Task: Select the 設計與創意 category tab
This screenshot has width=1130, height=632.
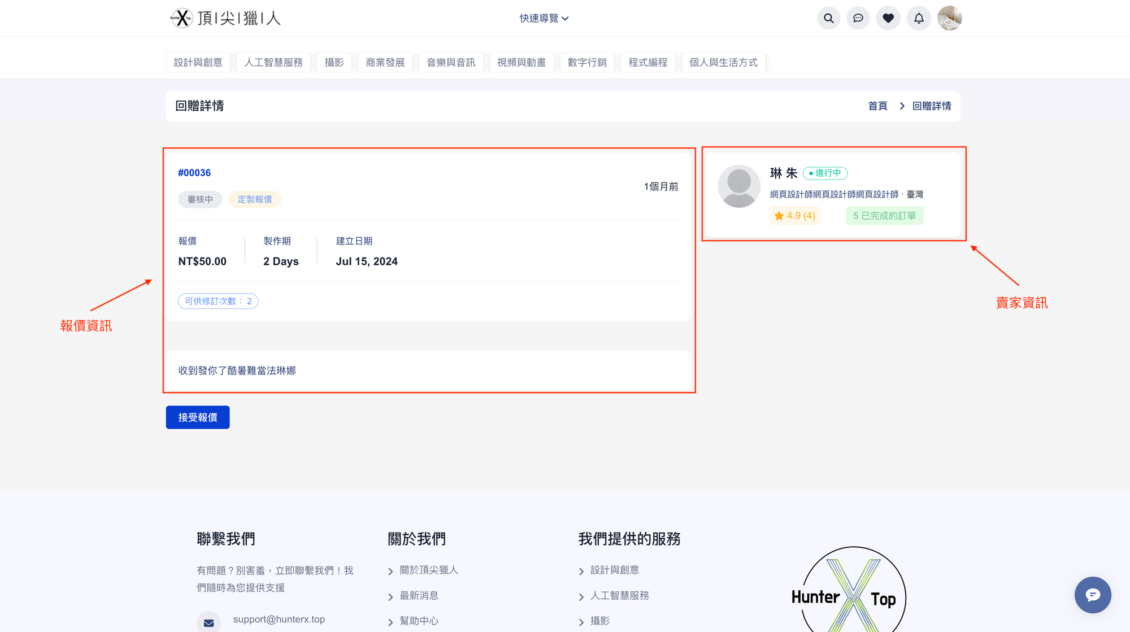Action: [x=198, y=62]
